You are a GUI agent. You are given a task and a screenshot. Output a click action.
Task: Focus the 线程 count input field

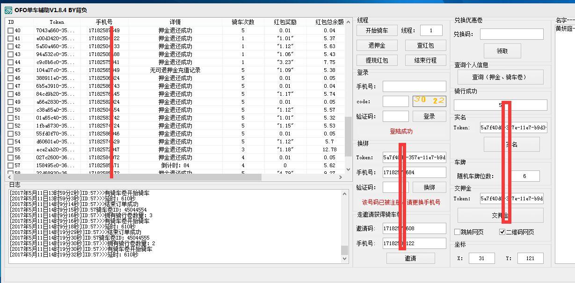[431, 30]
